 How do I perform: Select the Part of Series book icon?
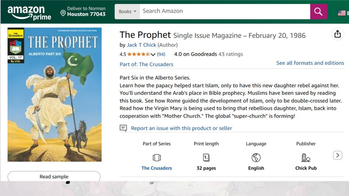(x=156, y=158)
